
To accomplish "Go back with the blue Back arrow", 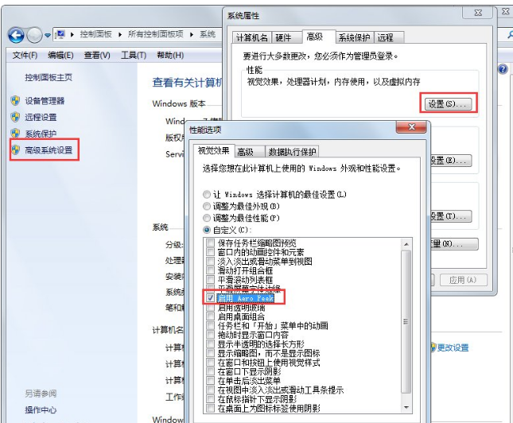I will pos(16,35).
